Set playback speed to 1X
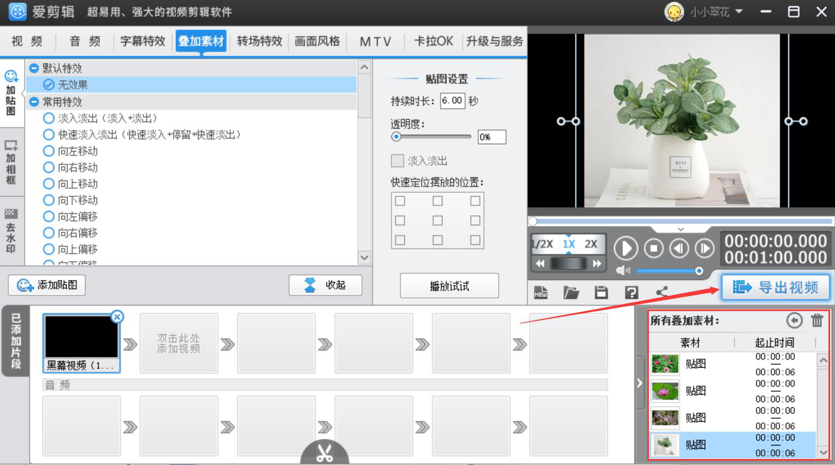The width and height of the screenshot is (835, 465). (x=569, y=244)
